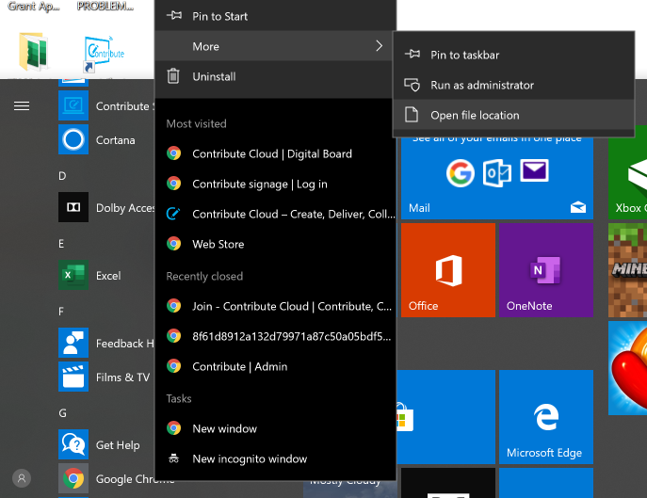Click the letter E section header

[x=61, y=244]
